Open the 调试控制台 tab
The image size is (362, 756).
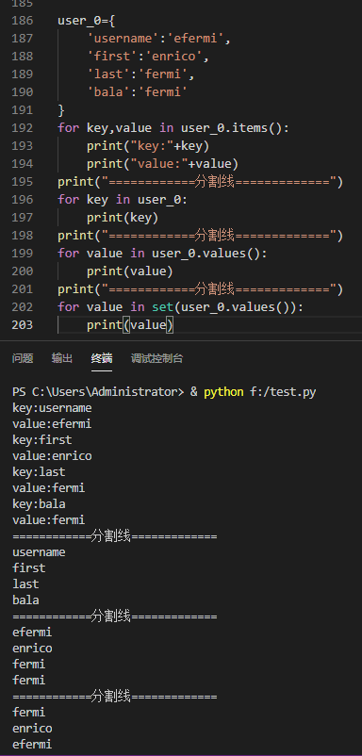(157, 358)
